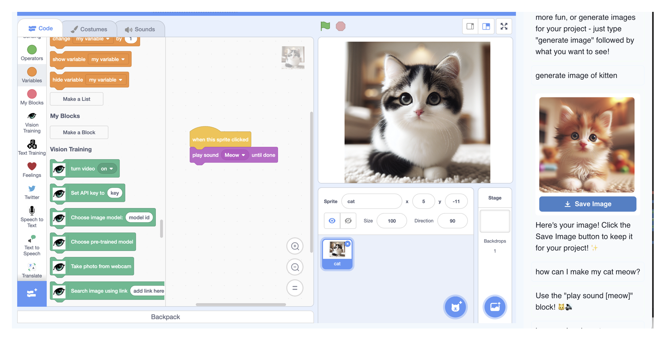The height and width of the screenshot is (342, 659).
Task: Switch to the small stage layout
Action: click(470, 27)
